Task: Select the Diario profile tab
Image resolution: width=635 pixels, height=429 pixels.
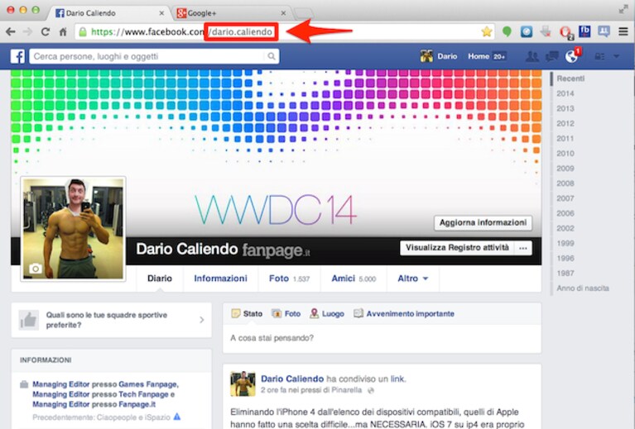Action: pos(160,279)
